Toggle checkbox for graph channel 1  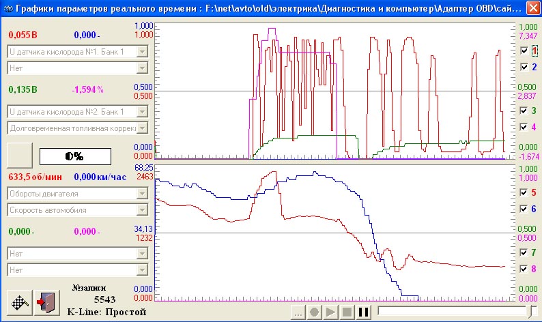[x=524, y=50]
